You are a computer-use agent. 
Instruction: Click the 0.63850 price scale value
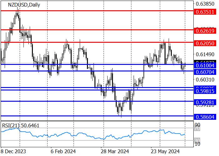pyautogui.click(x=205, y=4)
